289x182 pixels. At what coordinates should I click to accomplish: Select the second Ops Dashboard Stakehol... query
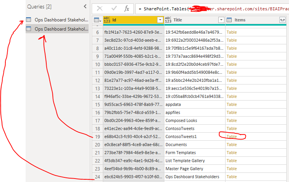point(57,29)
